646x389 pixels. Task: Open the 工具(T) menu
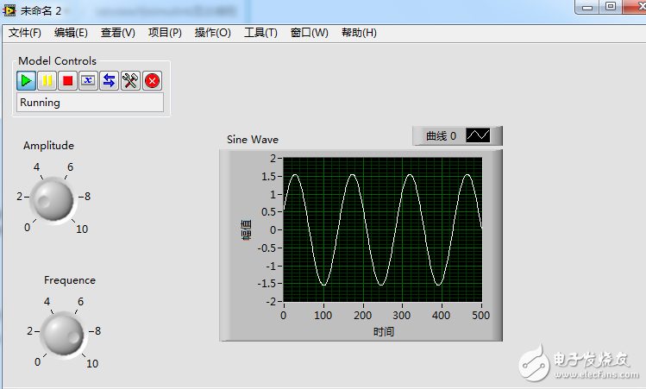click(260, 33)
